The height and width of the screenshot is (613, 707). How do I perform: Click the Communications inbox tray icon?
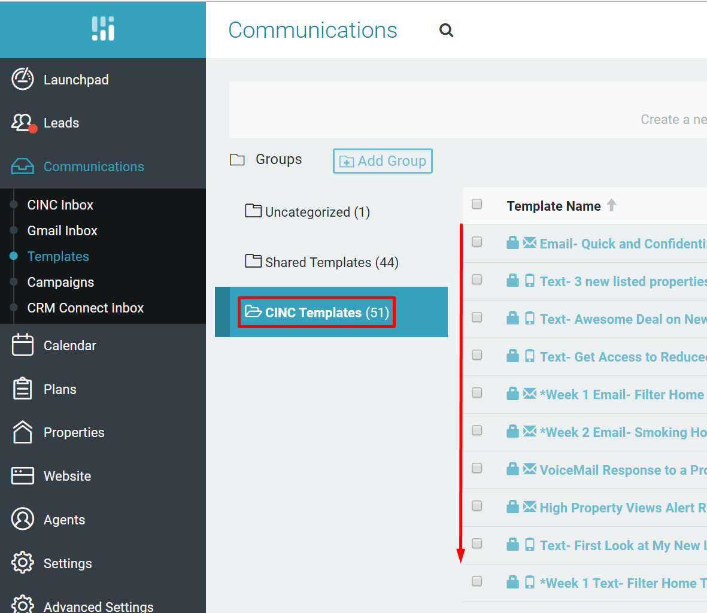point(22,166)
